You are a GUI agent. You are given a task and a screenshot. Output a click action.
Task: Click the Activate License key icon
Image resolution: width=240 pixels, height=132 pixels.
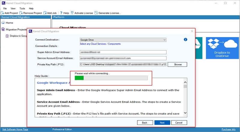pyautogui.click(x=72, y=13)
